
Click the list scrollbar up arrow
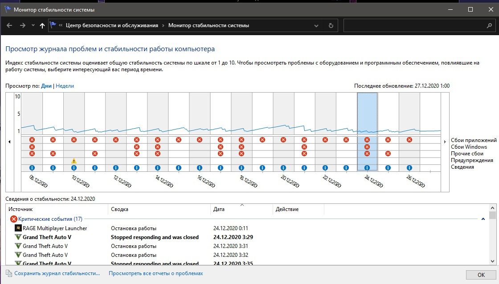pos(493,208)
